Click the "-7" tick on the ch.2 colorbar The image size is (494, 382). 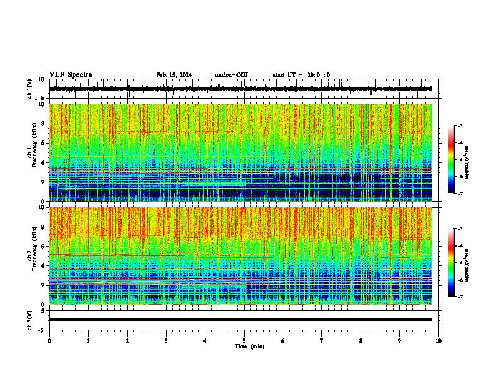[460, 296]
